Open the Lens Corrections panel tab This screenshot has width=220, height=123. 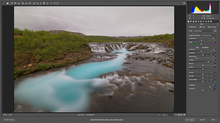pyautogui.click(x=201, y=21)
